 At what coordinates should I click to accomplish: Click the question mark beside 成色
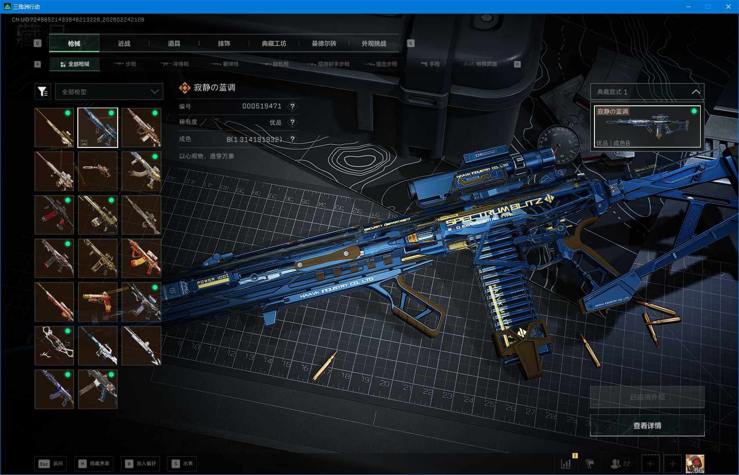click(292, 139)
